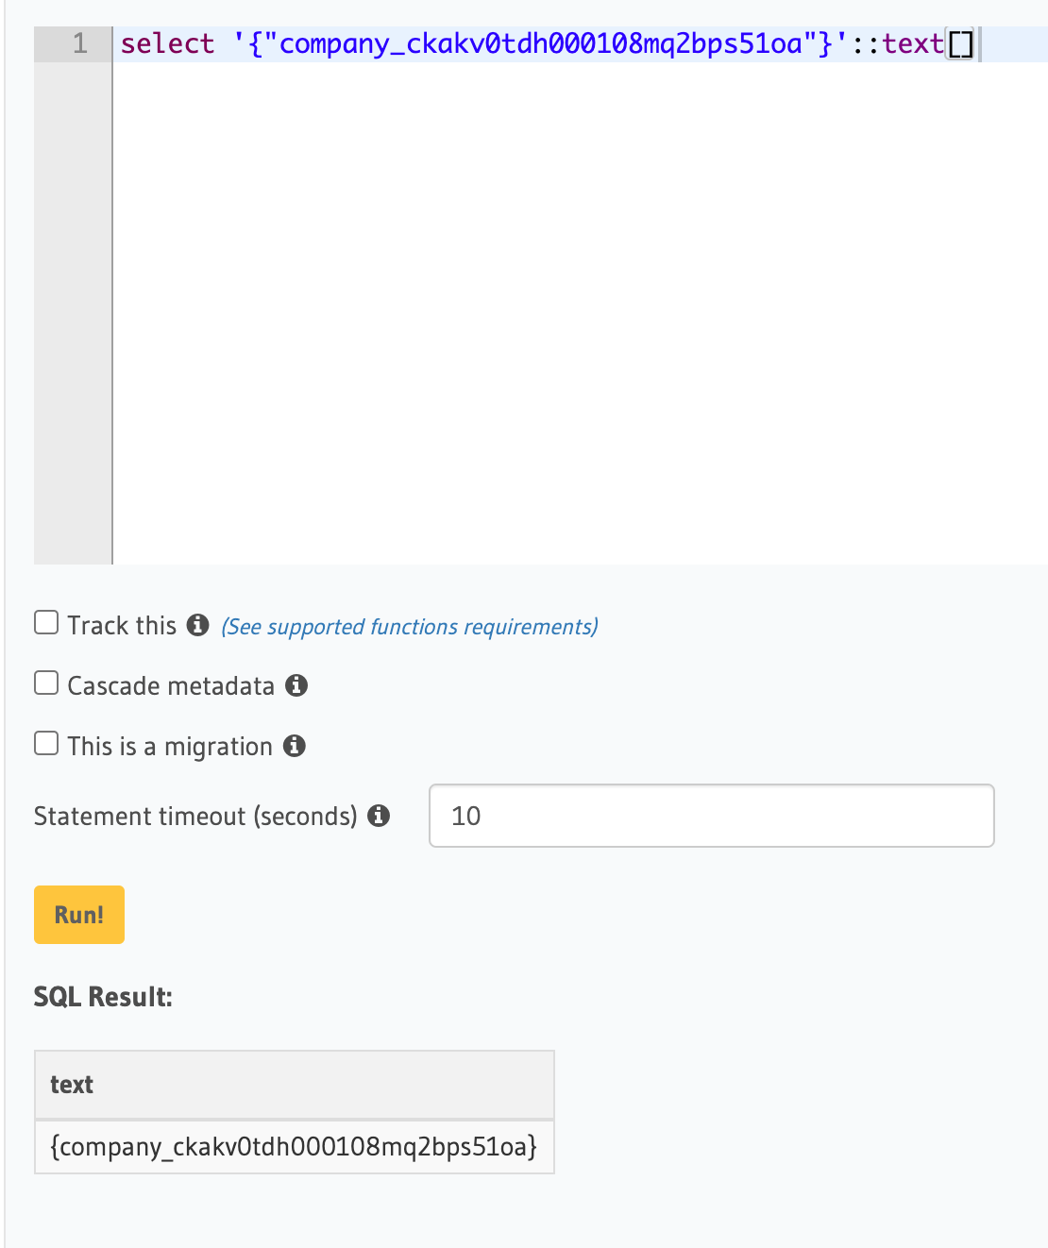Click line number 1 in the gutter
The height and width of the screenshot is (1248, 1048).
[x=80, y=43]
